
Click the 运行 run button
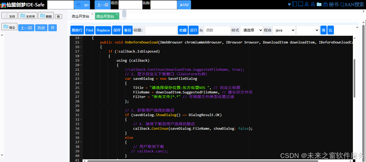(193, 30)
